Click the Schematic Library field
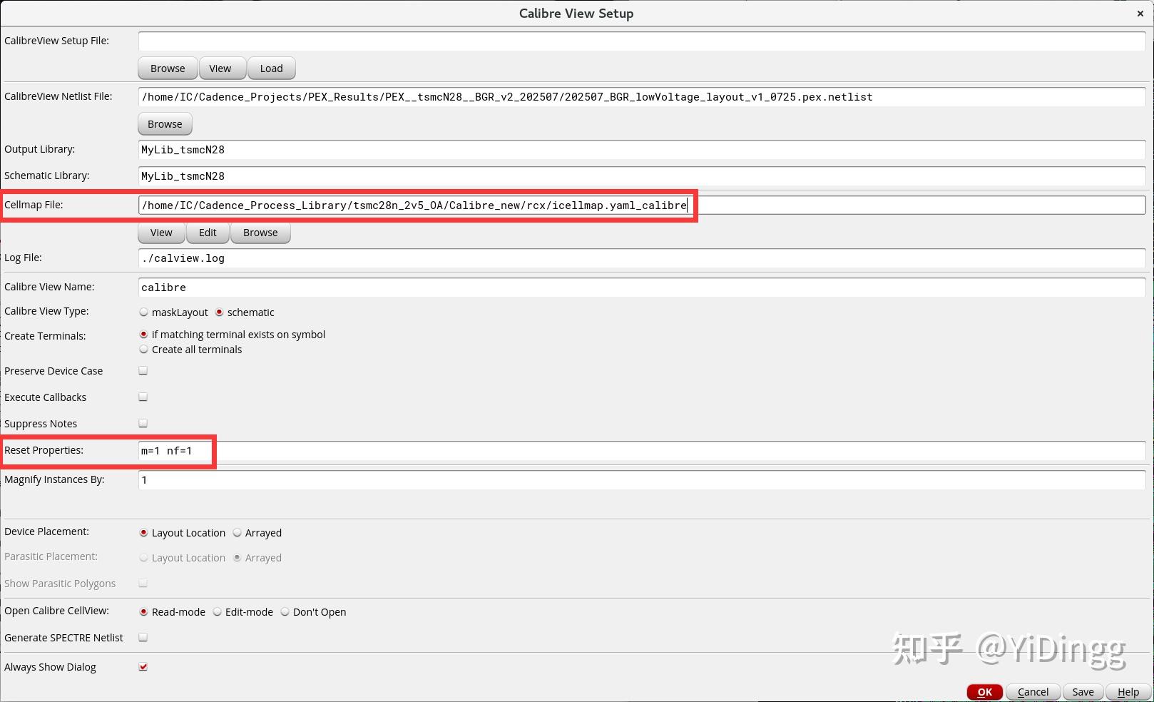This screenshot has height=702, width=1154. tap(642, 176)
